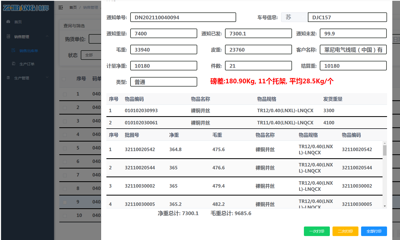The image size is (400, 240).
Task: Open the 苏 license province dropdown
Action: pos(294,17)
